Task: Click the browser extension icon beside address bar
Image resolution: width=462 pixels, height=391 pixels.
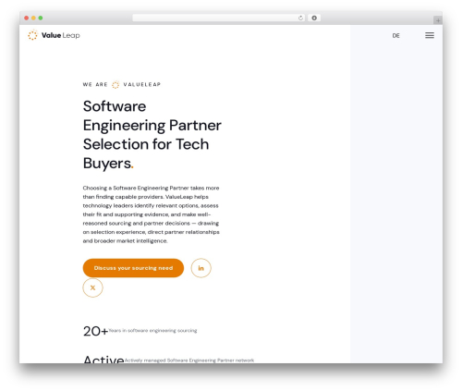Action: [x=314, y=18]
